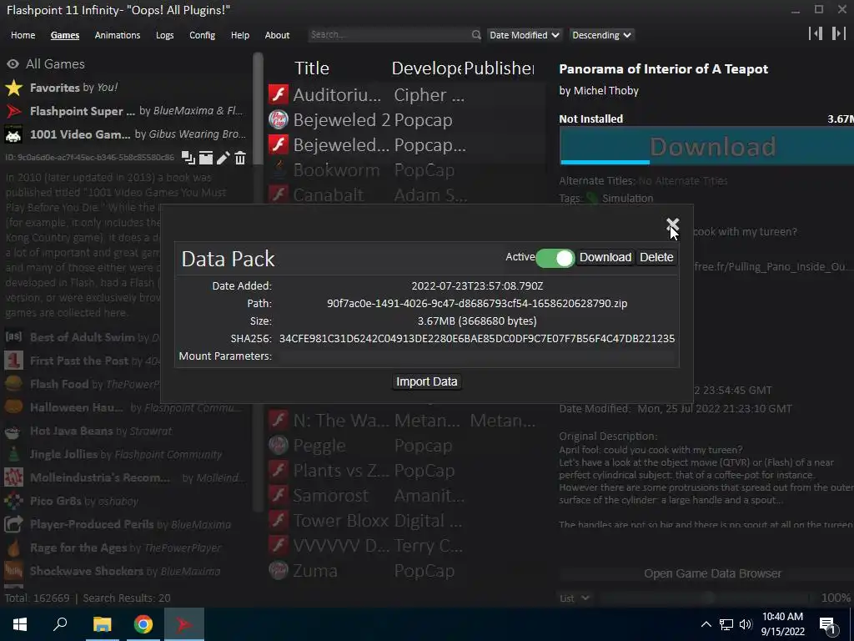Open Google Chrome from taskbar
Viewport: 854px width, 641px height.
[x=143, y=624]
